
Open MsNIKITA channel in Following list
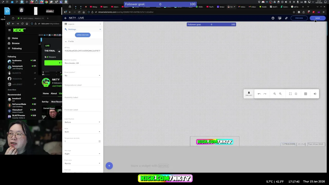point(22,73)
